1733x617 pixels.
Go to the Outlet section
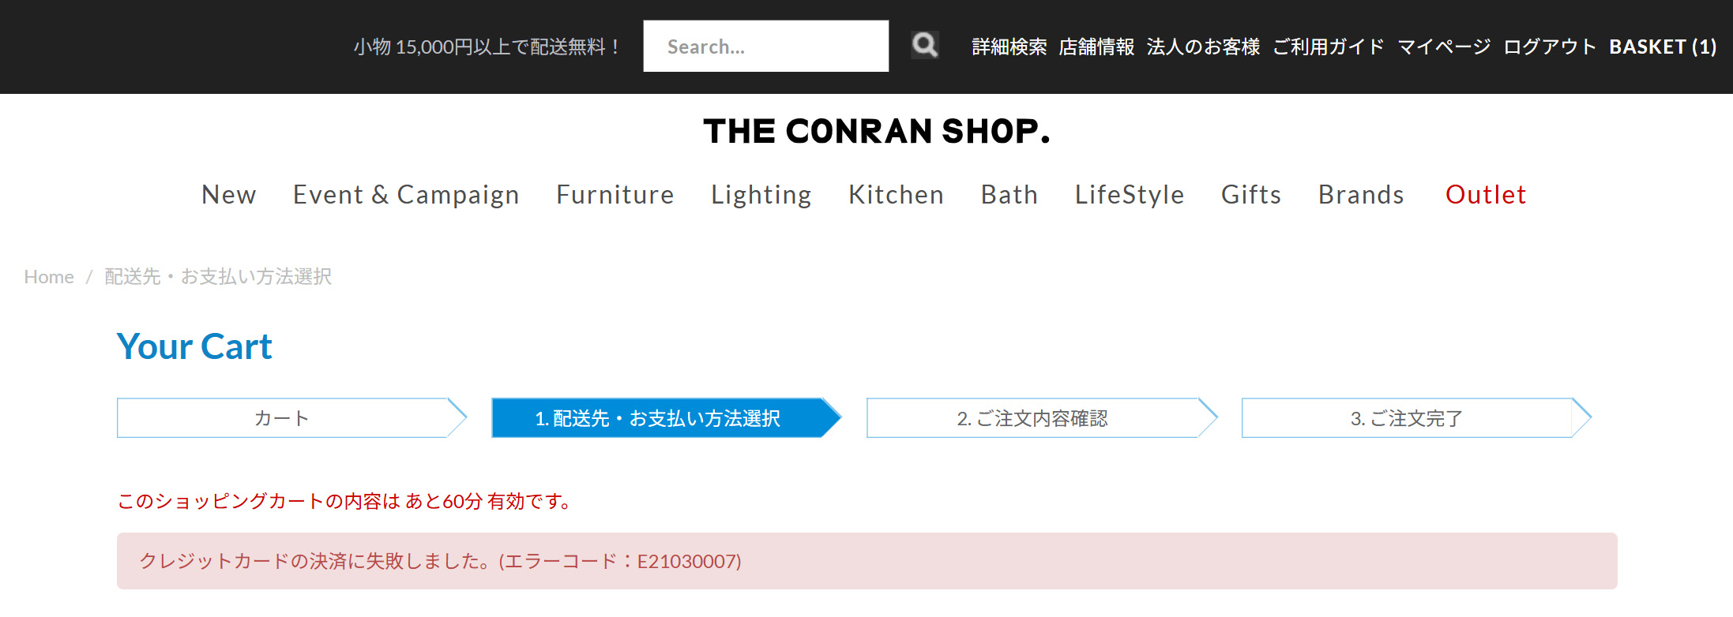pos(1486,195)
